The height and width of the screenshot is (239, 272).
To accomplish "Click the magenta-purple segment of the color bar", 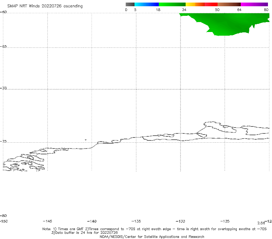I will [x=254, y=4].
